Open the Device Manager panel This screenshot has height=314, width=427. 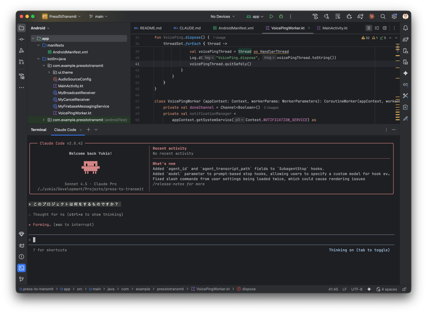point(406,51)
